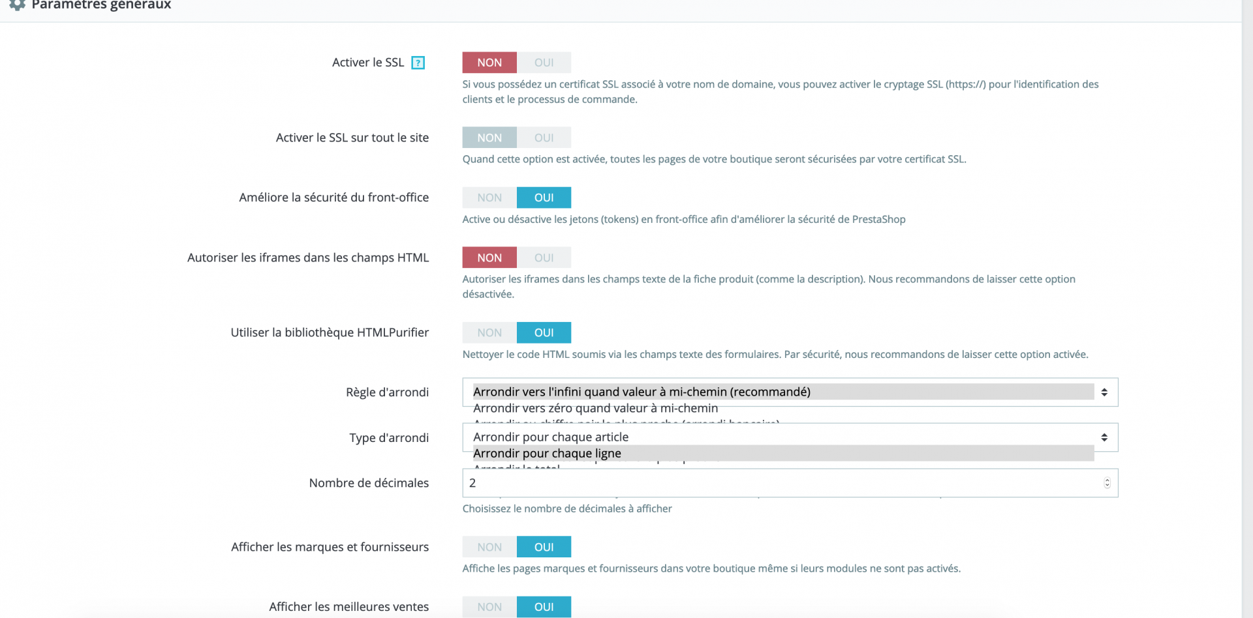The image size is (1253, 618).
Task: Set Afficher les marques et fournisseurs to OUI
Action: click(x=544, y=547)
